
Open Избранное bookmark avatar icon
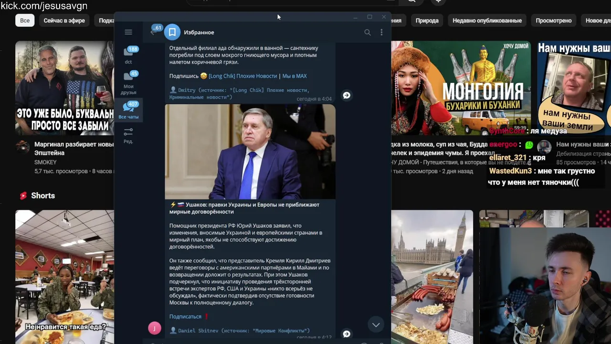[x=172, y=32]
